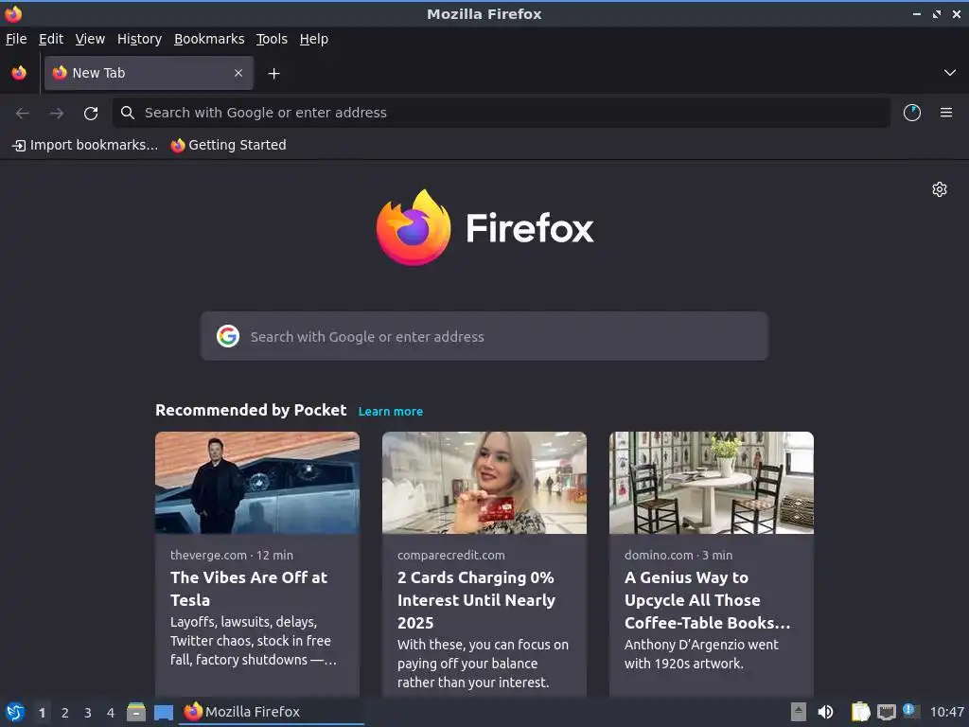This screenshot has height=727, width=969.
Task: Focus the address bar input field
Action: pos(502,113)
